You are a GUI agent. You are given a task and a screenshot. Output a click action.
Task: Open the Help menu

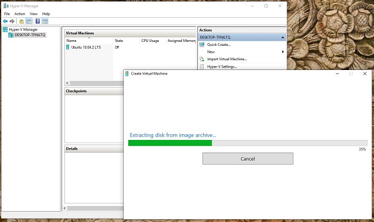coord(46,14)
